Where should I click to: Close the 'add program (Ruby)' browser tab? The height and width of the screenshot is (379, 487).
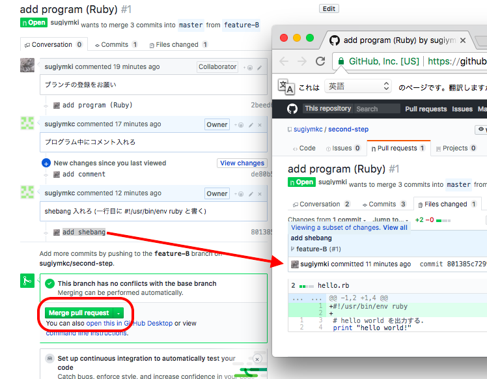click(463, 40)
